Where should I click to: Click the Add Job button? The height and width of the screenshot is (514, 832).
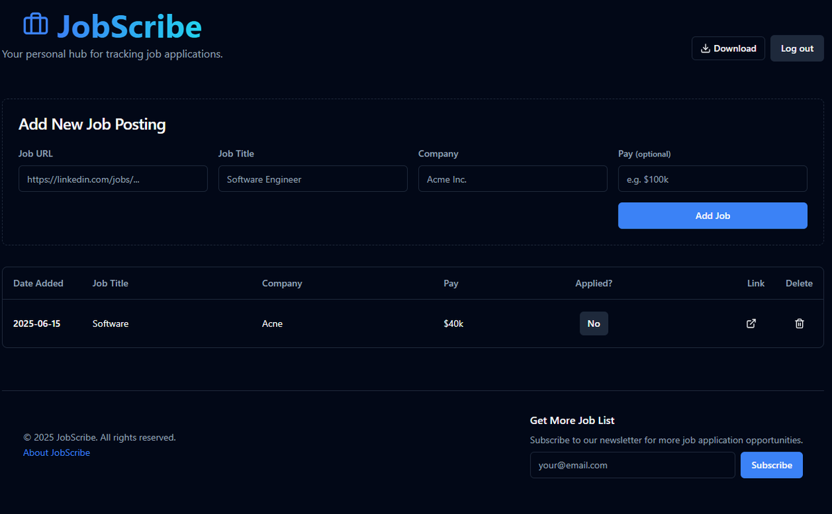point(713,215)
